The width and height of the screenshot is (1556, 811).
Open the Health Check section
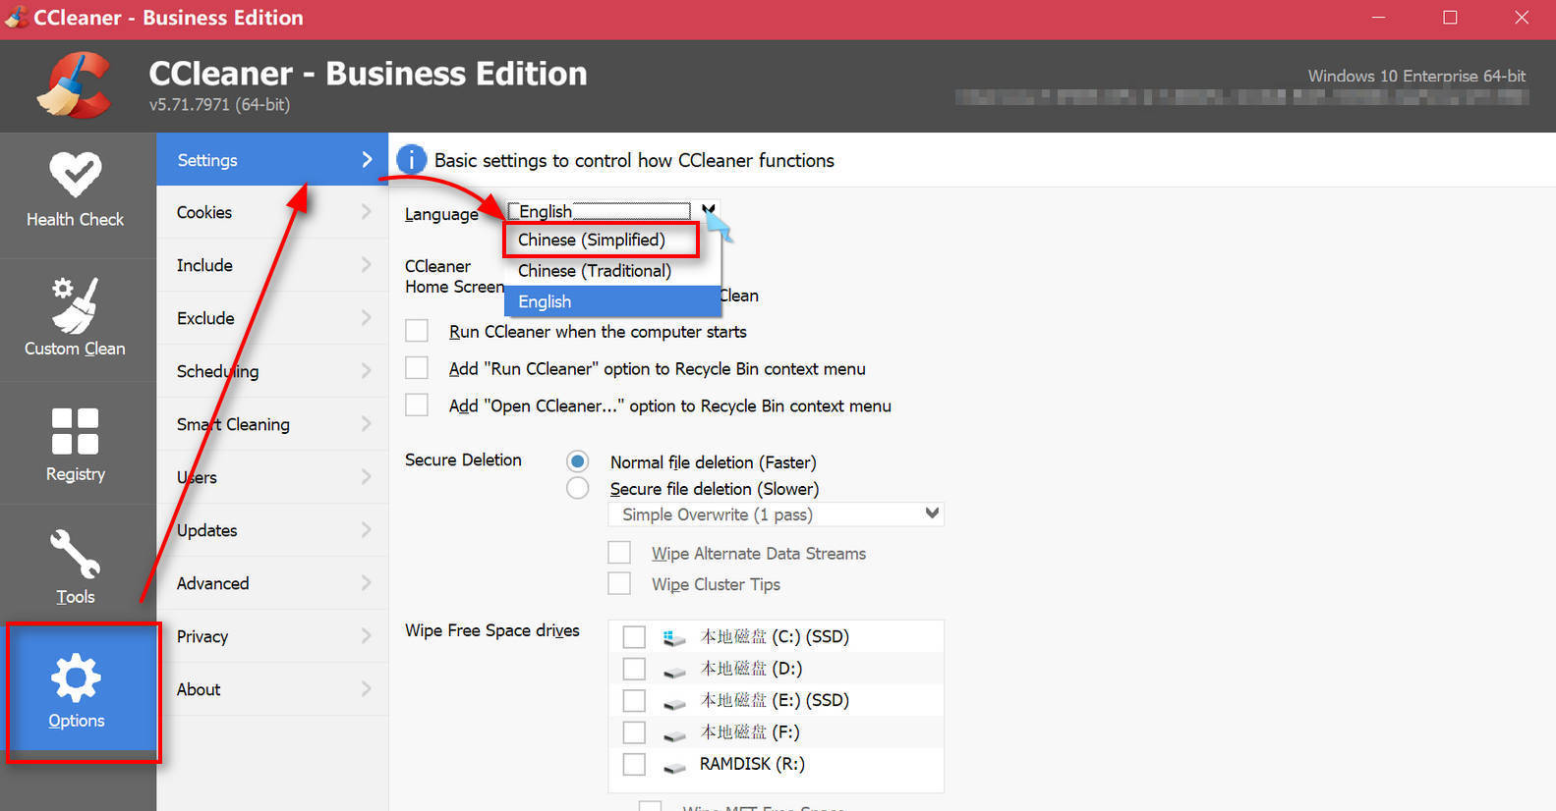coord(76,191)
